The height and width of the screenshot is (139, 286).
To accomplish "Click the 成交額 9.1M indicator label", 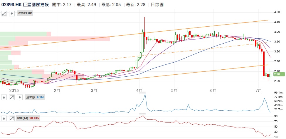I will point(35,97).
